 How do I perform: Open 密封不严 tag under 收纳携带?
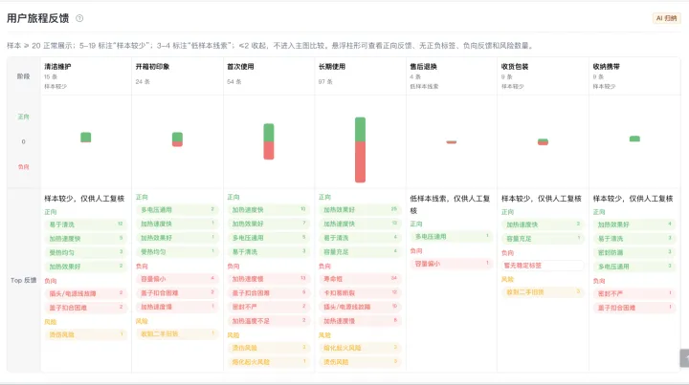pyautogui.click(x=634, y=293)
